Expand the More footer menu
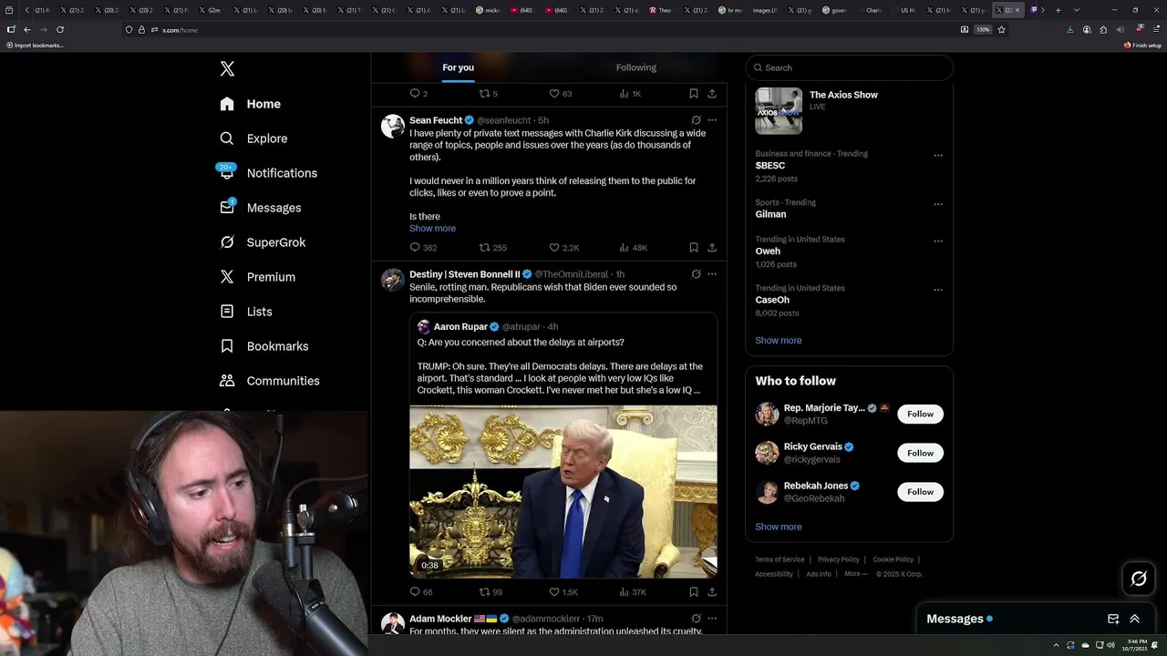This screenshot has width=1167, height=656. (855, 574)
